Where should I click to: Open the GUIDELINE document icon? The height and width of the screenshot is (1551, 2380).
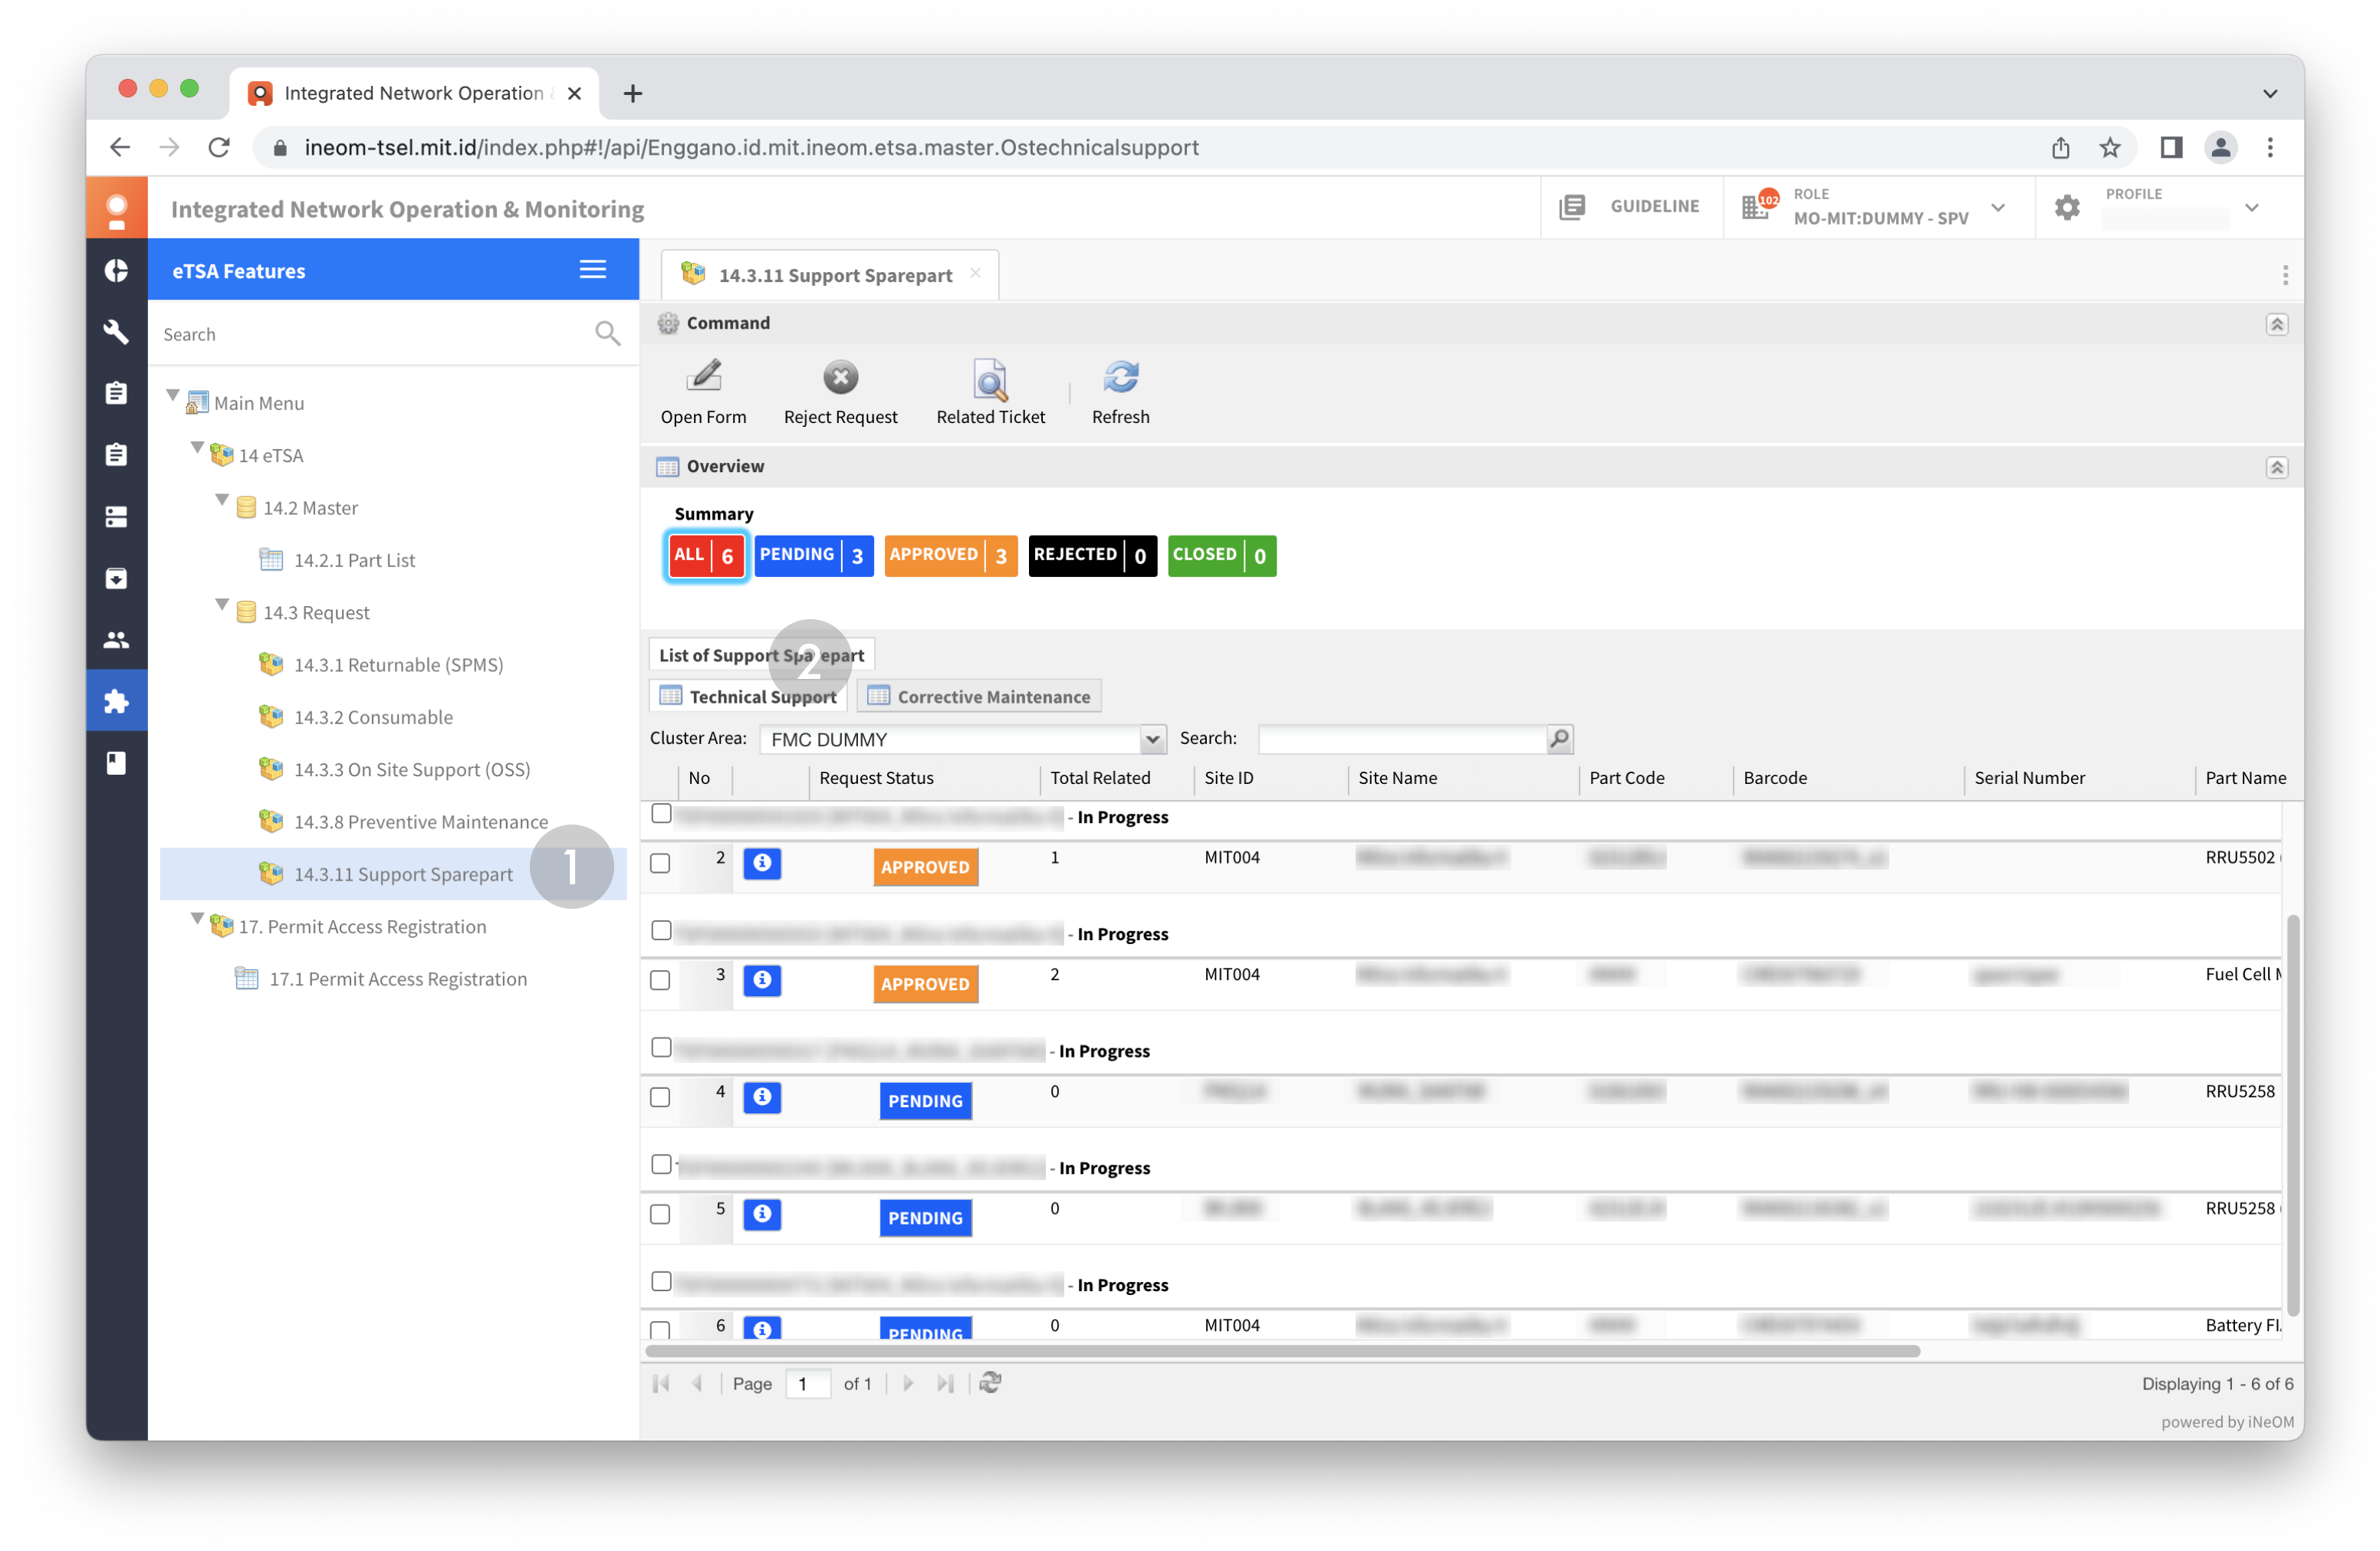[1572, 207]
